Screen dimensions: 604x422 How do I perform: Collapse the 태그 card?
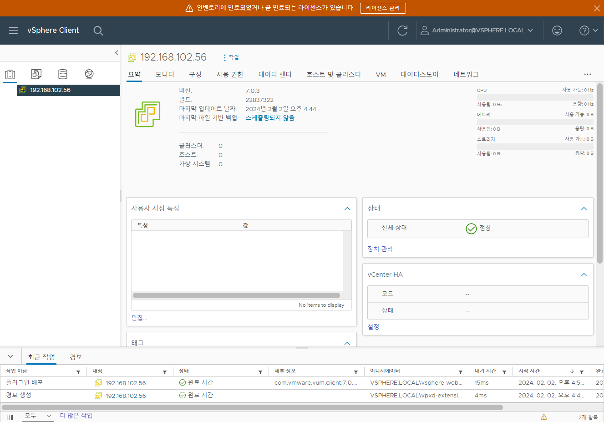pyautogui.click(x=347, y=343)
